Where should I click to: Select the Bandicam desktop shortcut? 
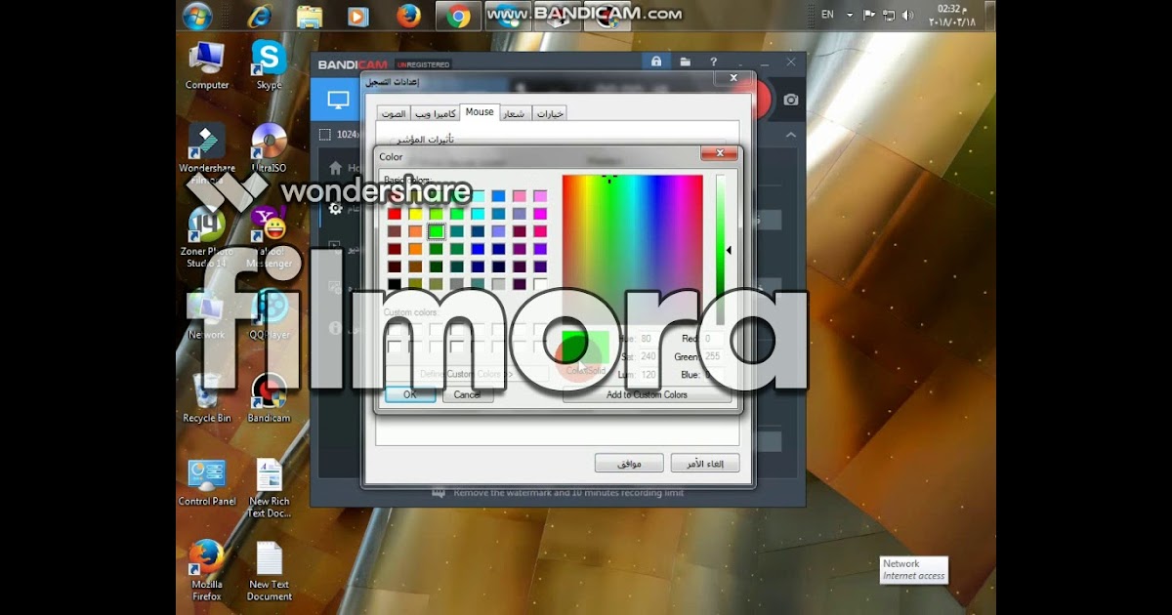pyautogui.click(x=269, y=398)
